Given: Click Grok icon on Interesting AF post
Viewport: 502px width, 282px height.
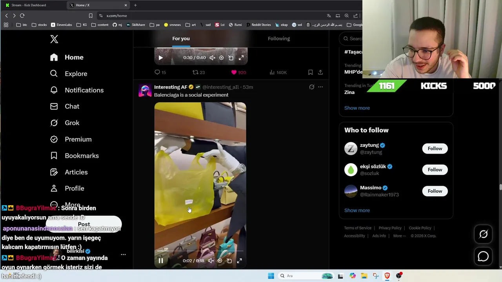Looking at the screenshot, I should [311, 87].
